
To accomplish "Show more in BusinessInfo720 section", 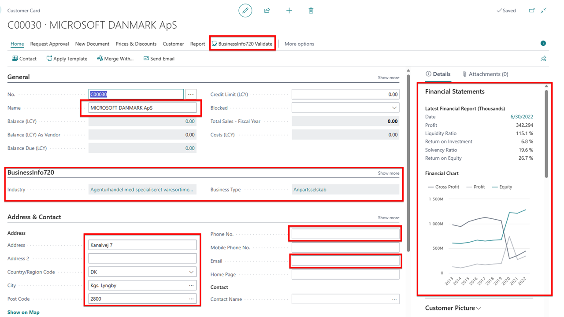I will click(389, 173).
